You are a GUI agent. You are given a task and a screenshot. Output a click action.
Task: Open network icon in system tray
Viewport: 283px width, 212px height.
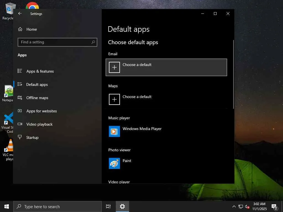(x=241, y=206)
